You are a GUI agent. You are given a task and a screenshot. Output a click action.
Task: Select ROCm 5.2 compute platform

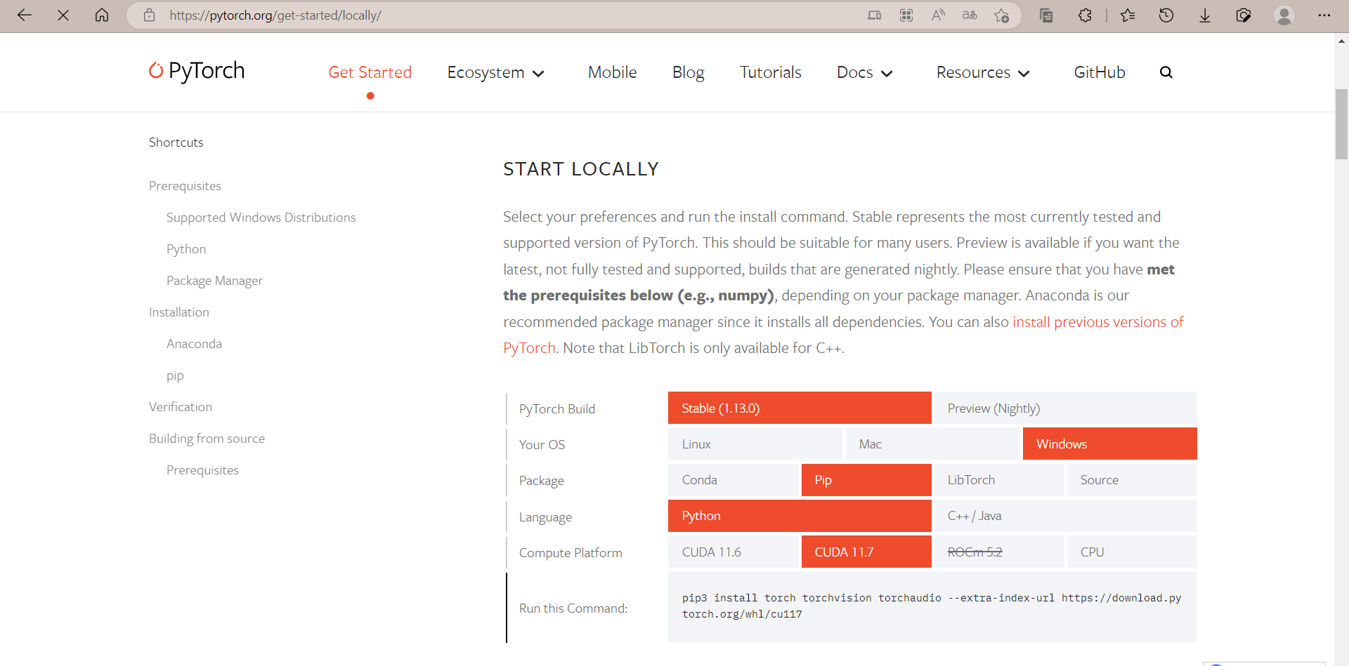point(999,552)
